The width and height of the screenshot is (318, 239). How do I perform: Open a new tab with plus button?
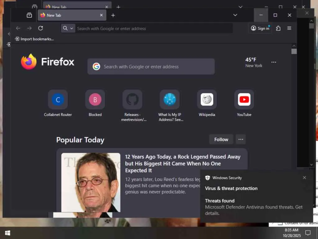(113, 15)
